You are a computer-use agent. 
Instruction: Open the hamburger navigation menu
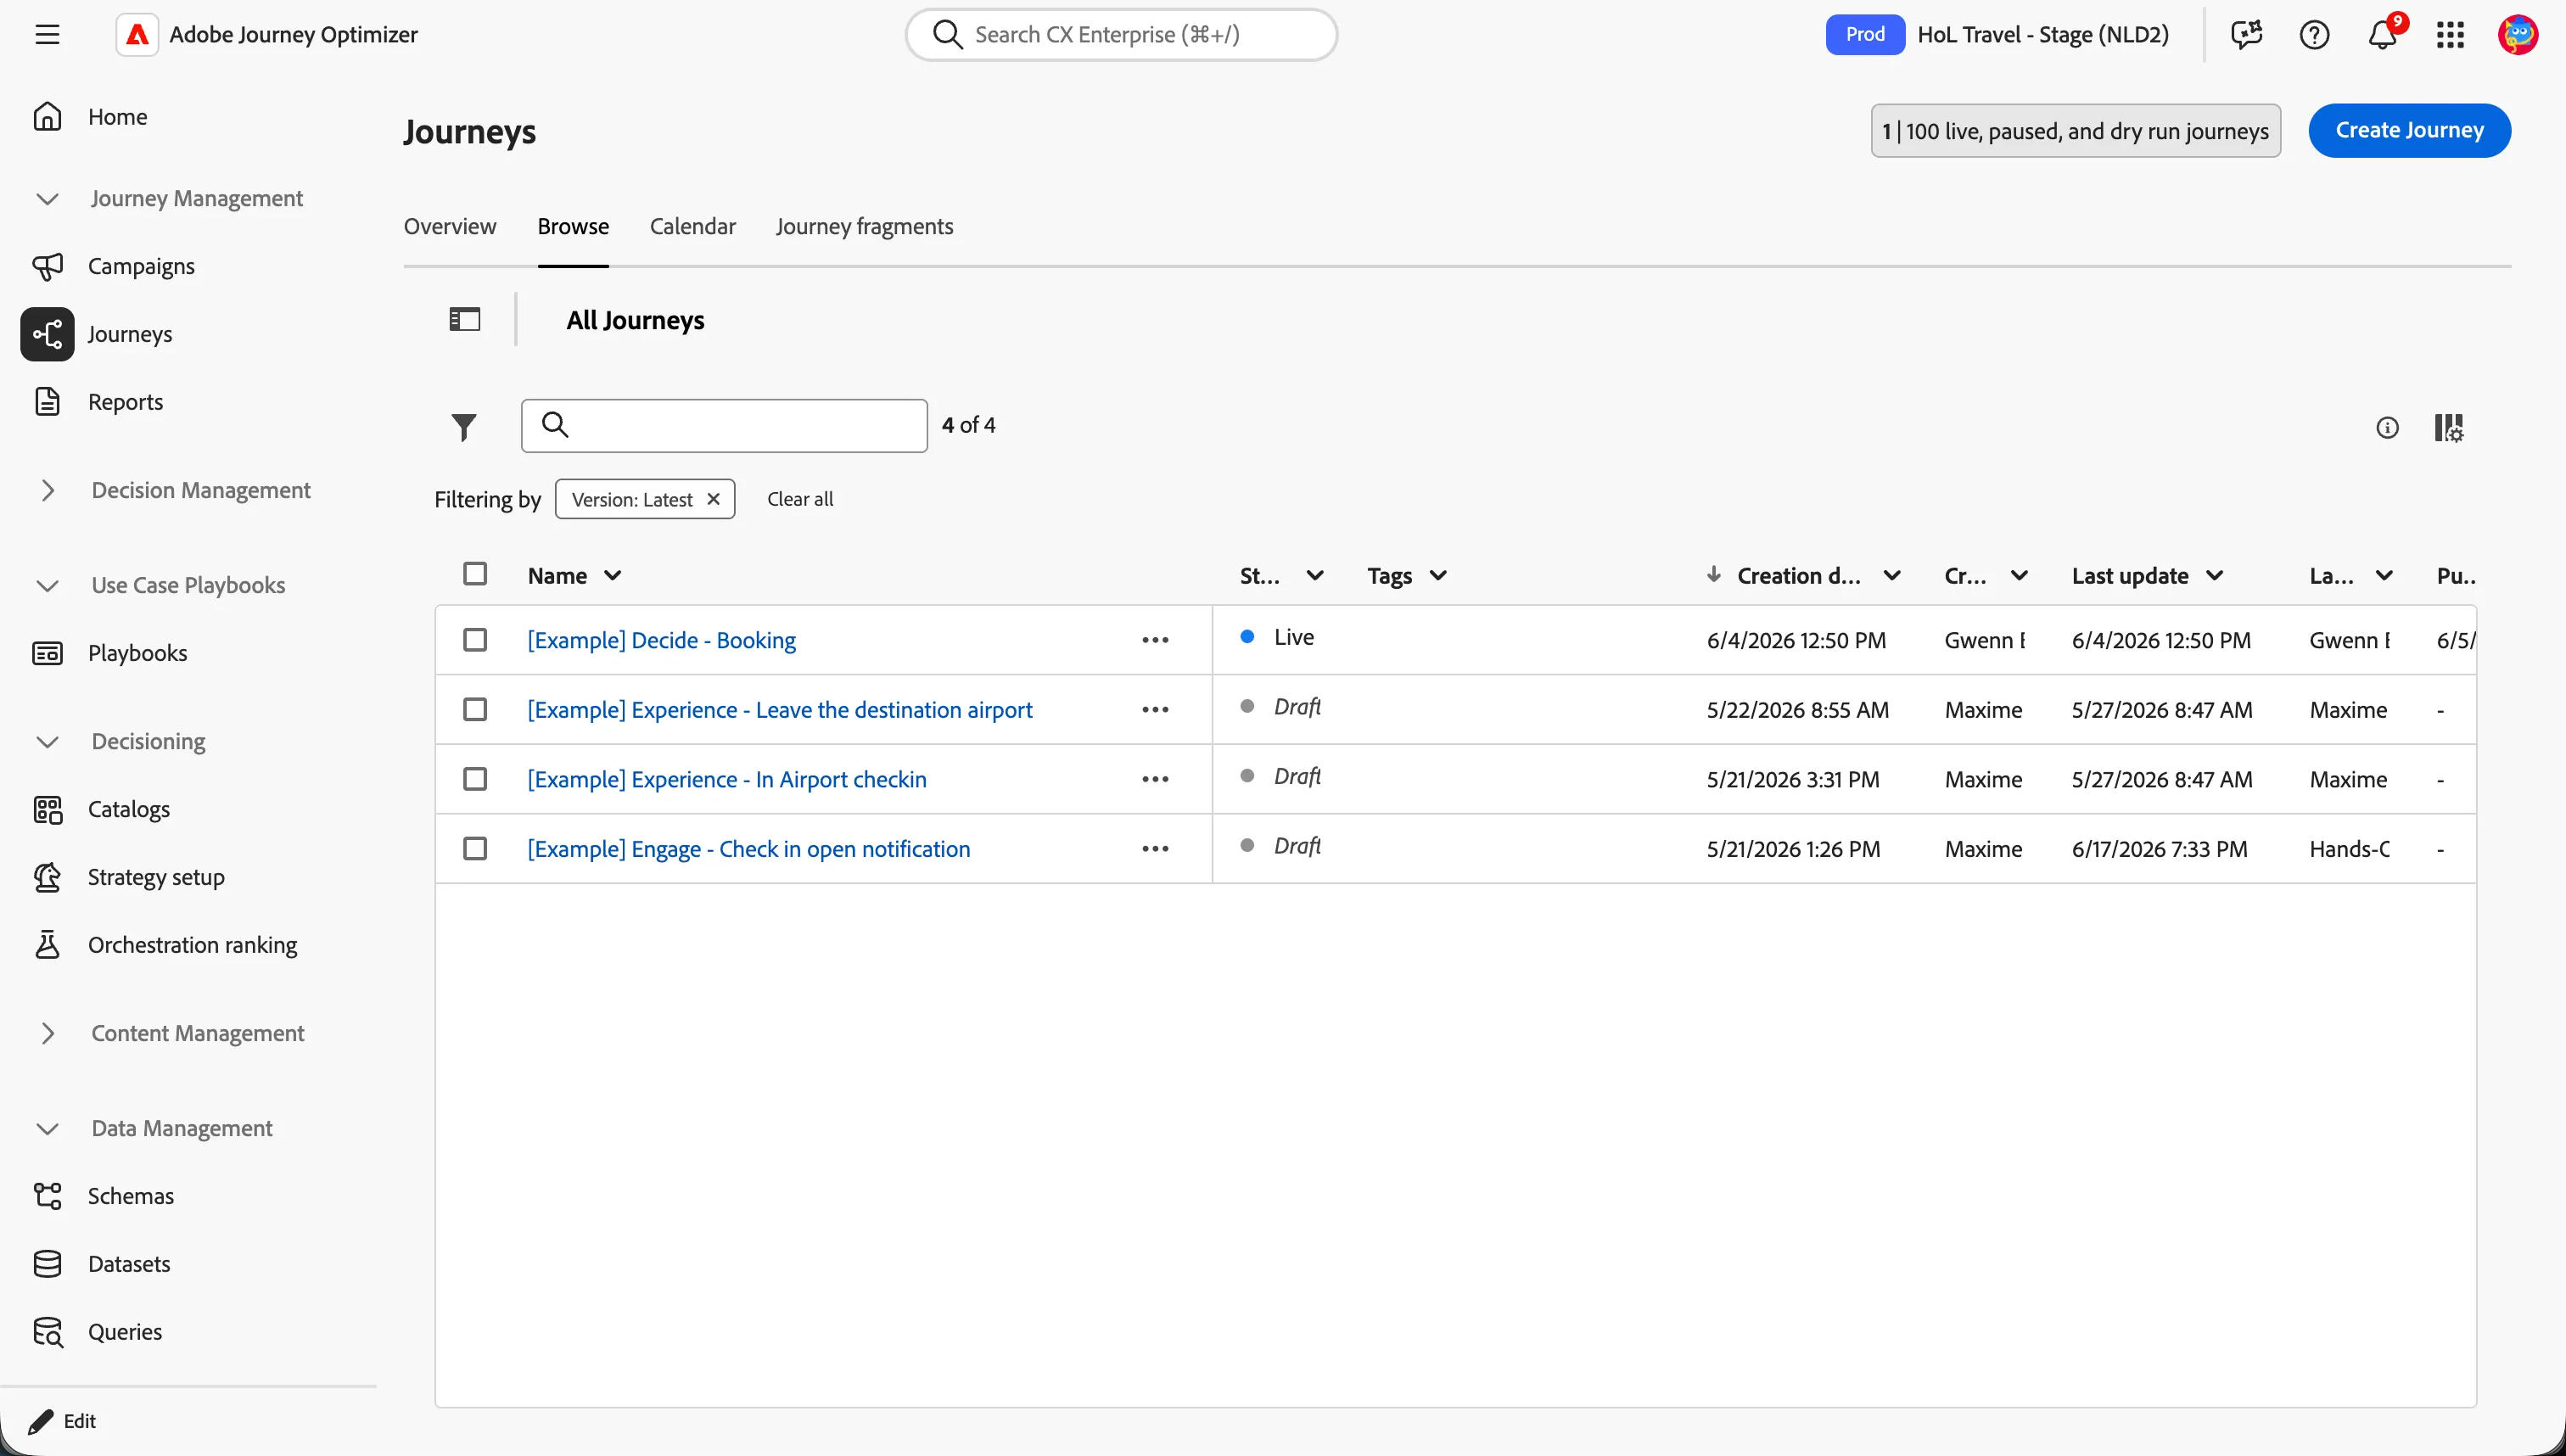click(x=47, y=35)
